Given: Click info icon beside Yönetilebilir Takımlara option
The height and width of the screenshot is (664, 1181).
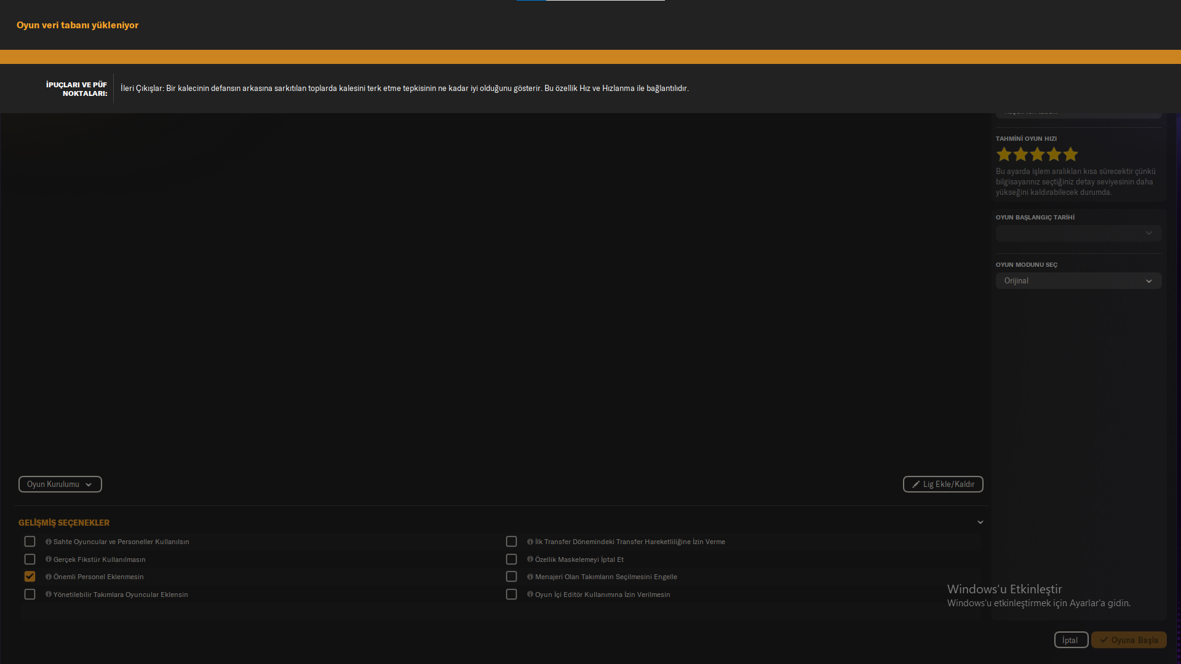Looking at the screenshot, I should pyautogui.click(x=49, y=595).
